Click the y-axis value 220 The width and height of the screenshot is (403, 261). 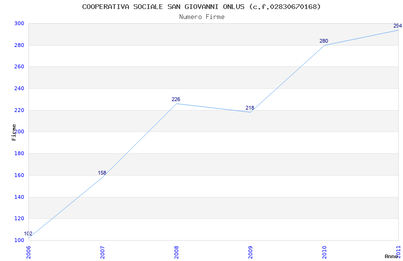point(19,110)
